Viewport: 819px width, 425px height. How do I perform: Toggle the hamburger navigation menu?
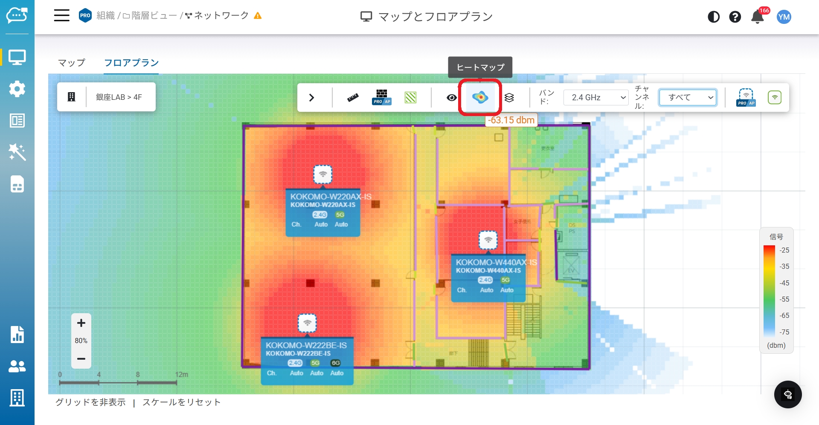(x=61, y=16)
